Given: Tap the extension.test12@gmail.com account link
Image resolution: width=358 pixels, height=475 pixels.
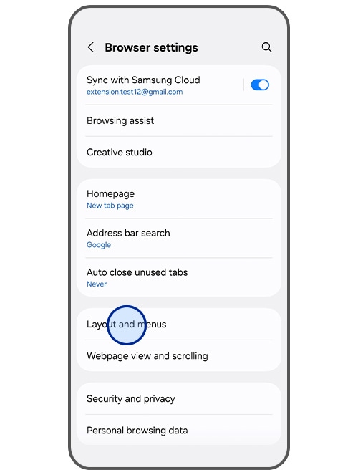Looking at the screenshot, I should 135,92.
